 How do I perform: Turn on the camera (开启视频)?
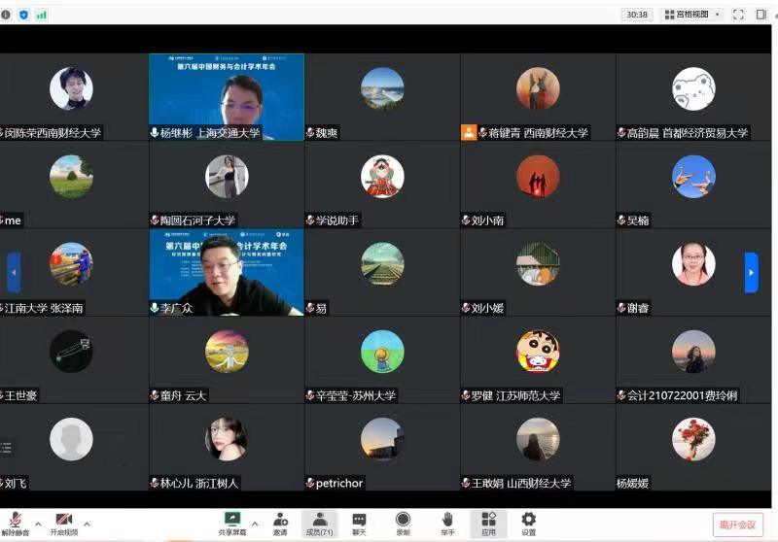tap(64, 523)
